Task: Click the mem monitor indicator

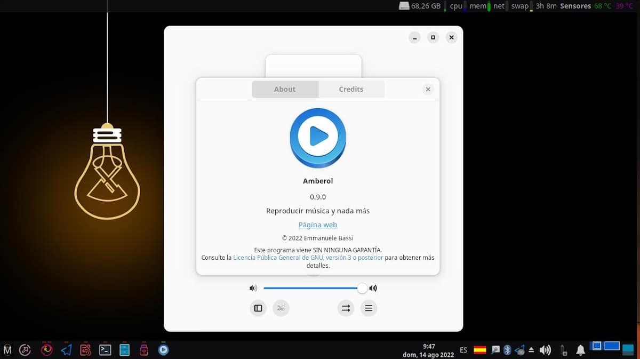Action: pos(479,6)
